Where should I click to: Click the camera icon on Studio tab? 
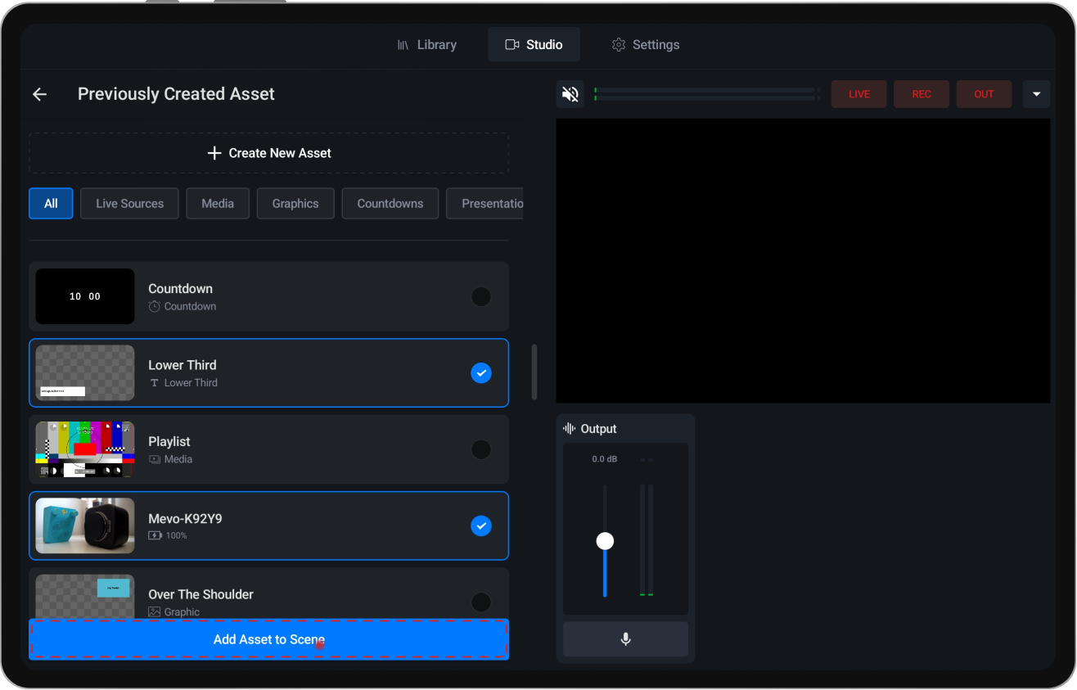[x=511, y=44]
